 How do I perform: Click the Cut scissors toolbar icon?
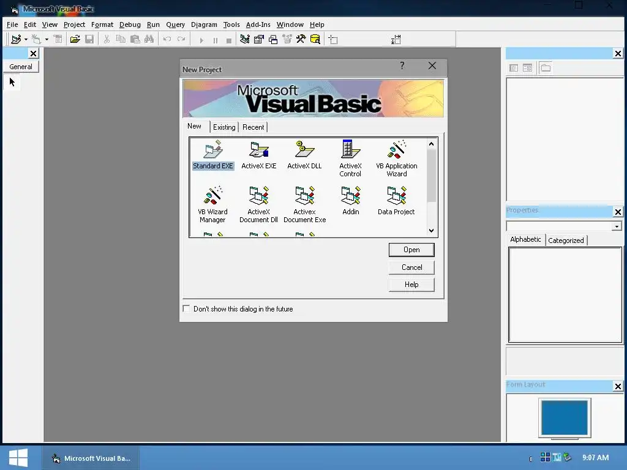pyautogui.click(x=107, y=39)
